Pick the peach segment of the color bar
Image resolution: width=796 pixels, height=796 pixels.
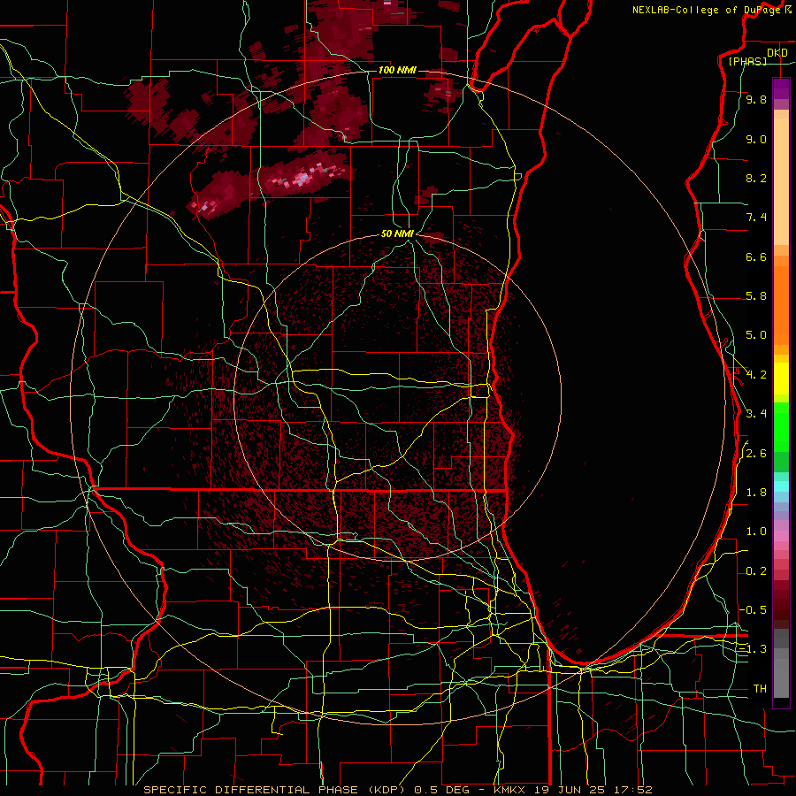[x=781, y=183]
